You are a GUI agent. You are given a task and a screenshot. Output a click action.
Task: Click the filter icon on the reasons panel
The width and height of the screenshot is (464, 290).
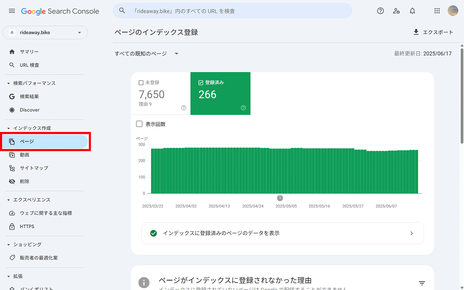[421, 283]
